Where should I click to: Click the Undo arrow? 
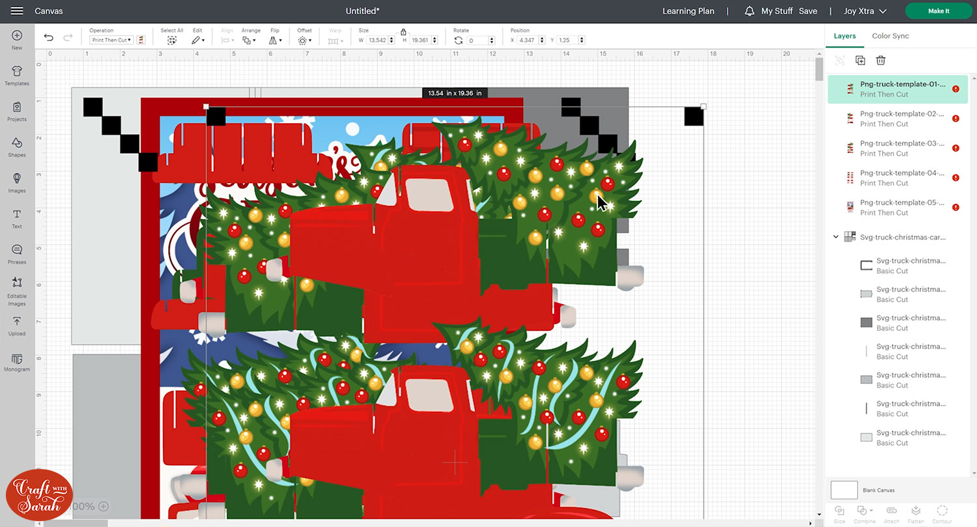click(49, 38)
